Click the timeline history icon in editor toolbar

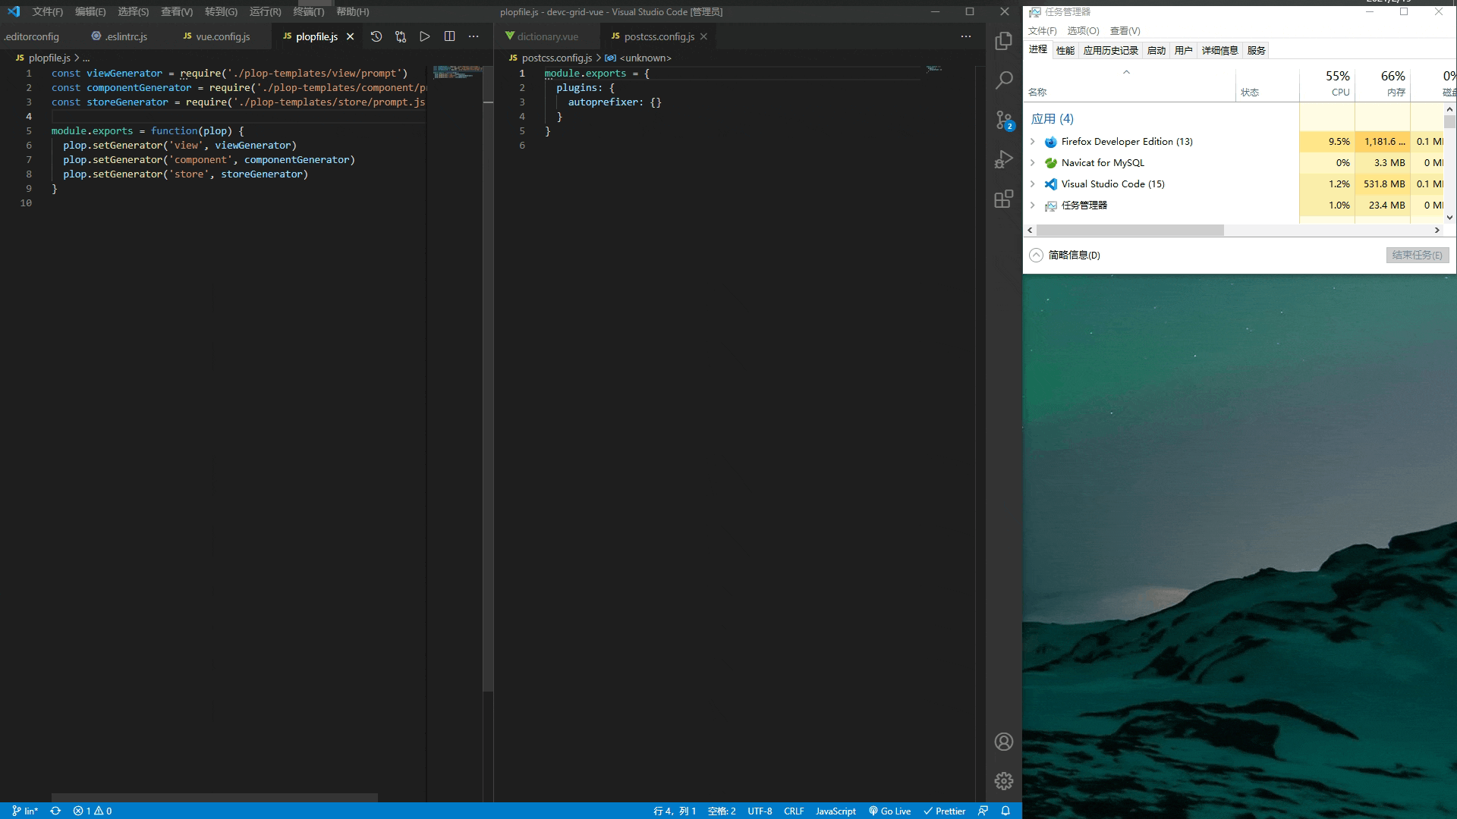coord(376,36)
